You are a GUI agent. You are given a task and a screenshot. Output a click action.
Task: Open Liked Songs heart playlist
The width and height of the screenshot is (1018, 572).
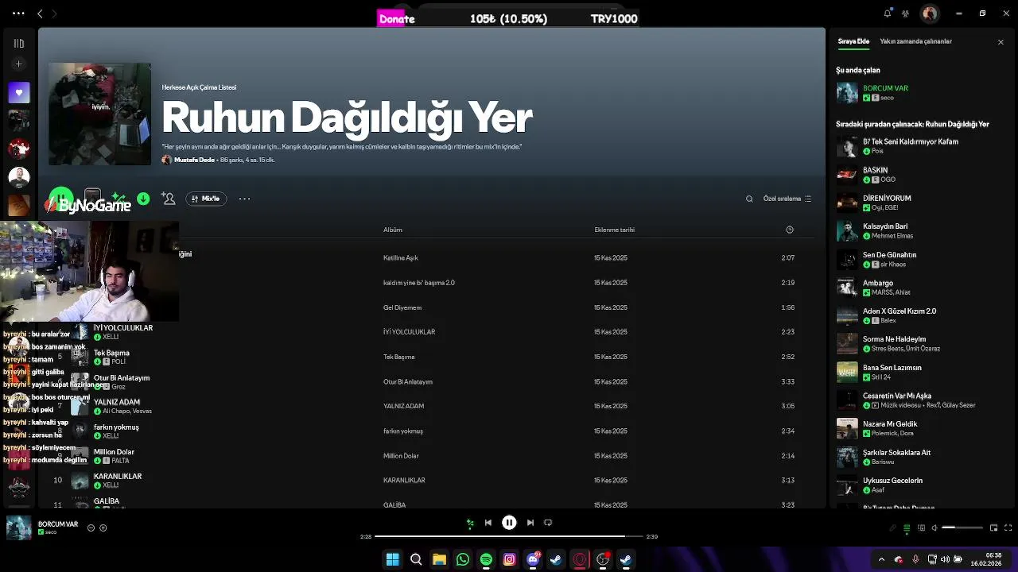click(x=19, y=92)
